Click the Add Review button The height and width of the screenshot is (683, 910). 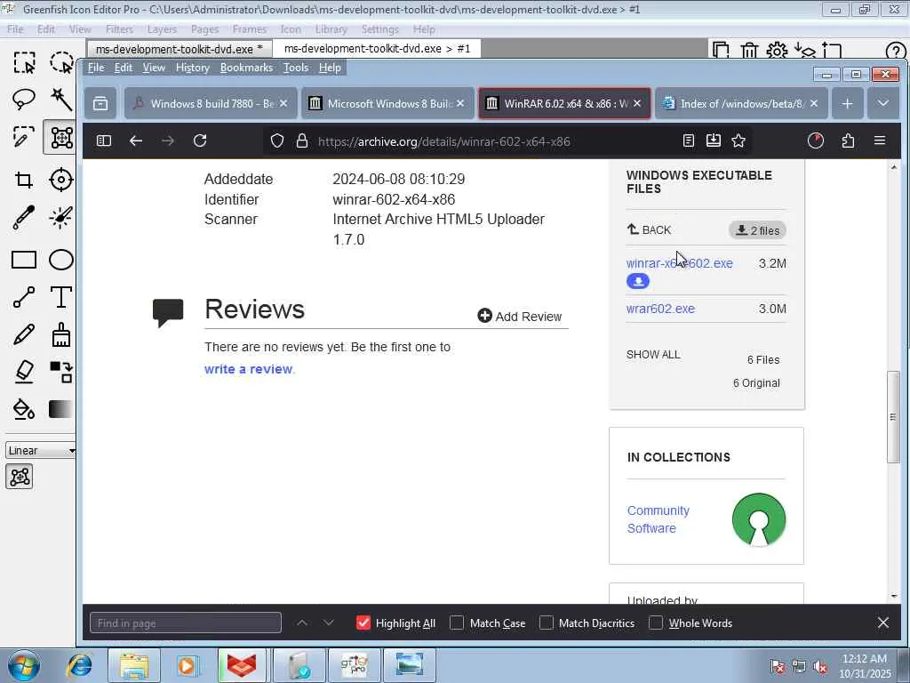click(x=519, y=316)
